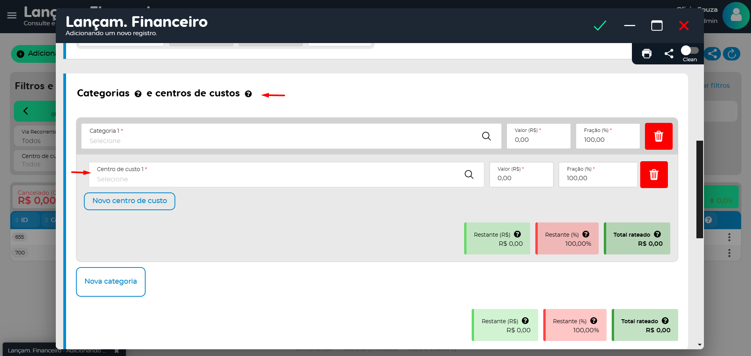
Task: Toggle the Clean mode switch
Action: click(689, 51)
